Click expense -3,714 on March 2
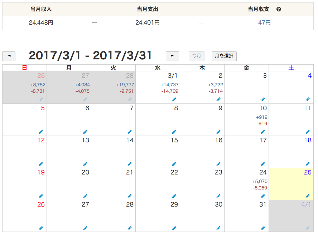 click(216, 91)
